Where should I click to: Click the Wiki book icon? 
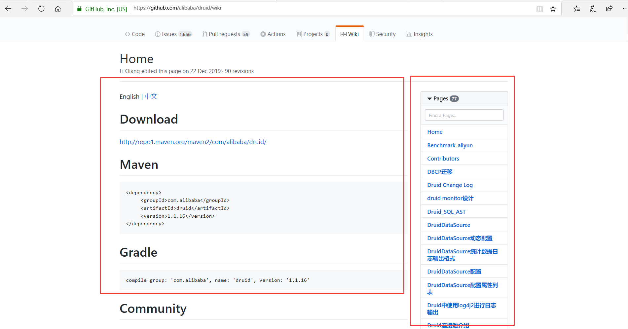[x=344, y=34]
